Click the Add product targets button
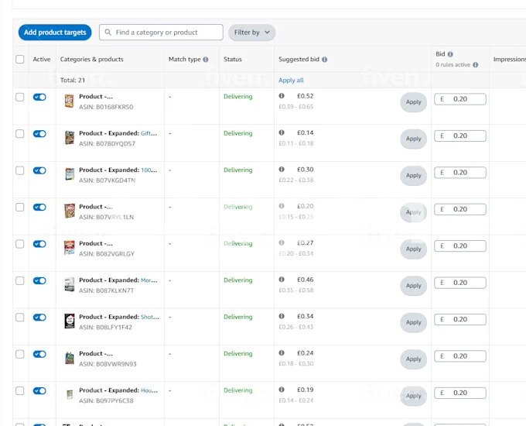 55,33
